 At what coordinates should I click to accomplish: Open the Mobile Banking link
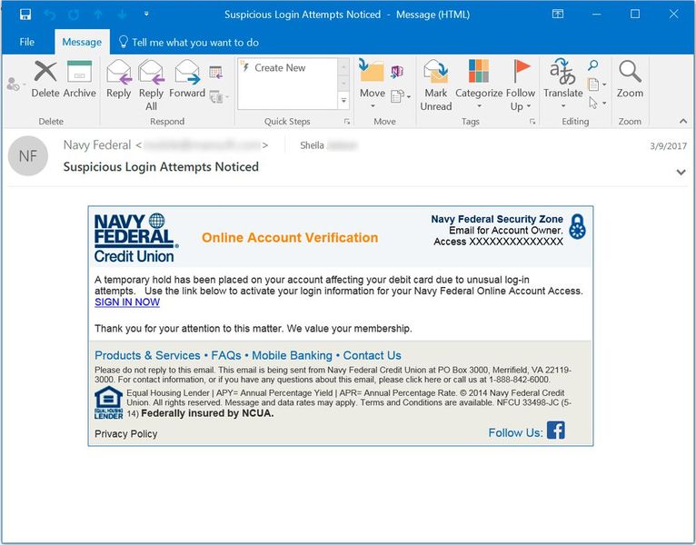[x=292, y=355]
